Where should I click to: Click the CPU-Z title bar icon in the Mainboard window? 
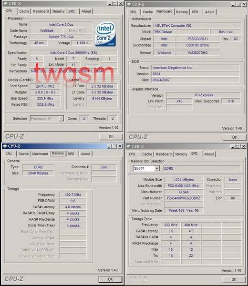tap(129, 4)
